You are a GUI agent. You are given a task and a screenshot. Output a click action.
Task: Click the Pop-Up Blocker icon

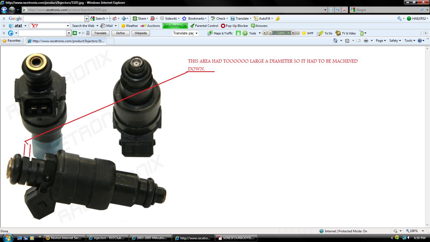(223, 26)
